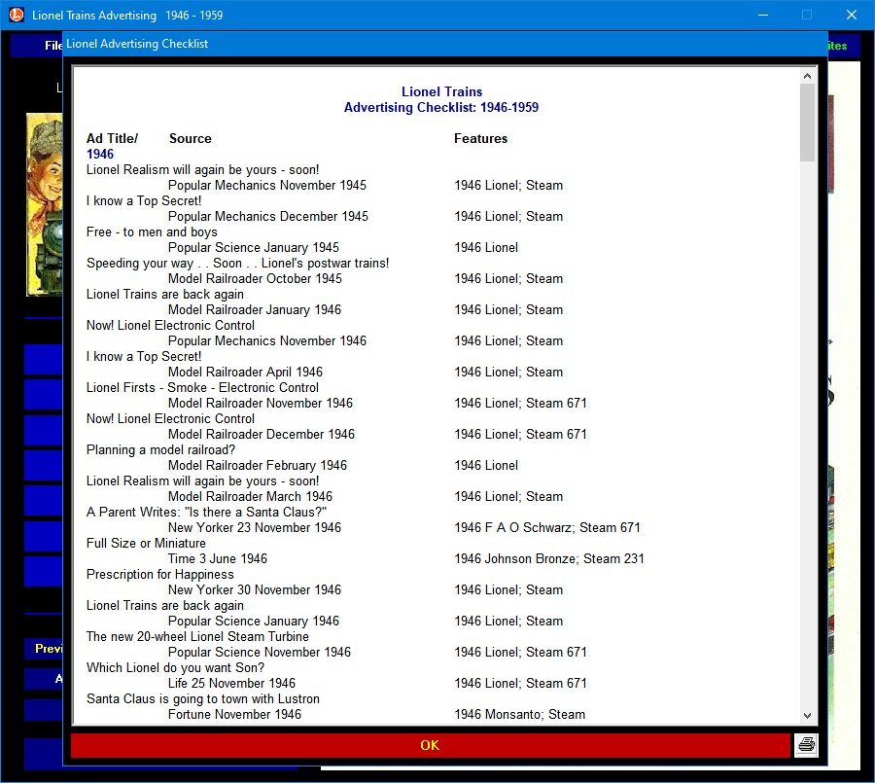Click the scrollbar up arrow
This screenshot has width=875, height=783.
tap(807, 76)
